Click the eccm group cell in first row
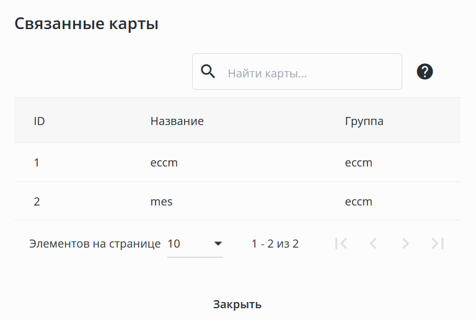The width and height of the screenshot is (476, 320). pyautogui.click(x=358, y=163)
